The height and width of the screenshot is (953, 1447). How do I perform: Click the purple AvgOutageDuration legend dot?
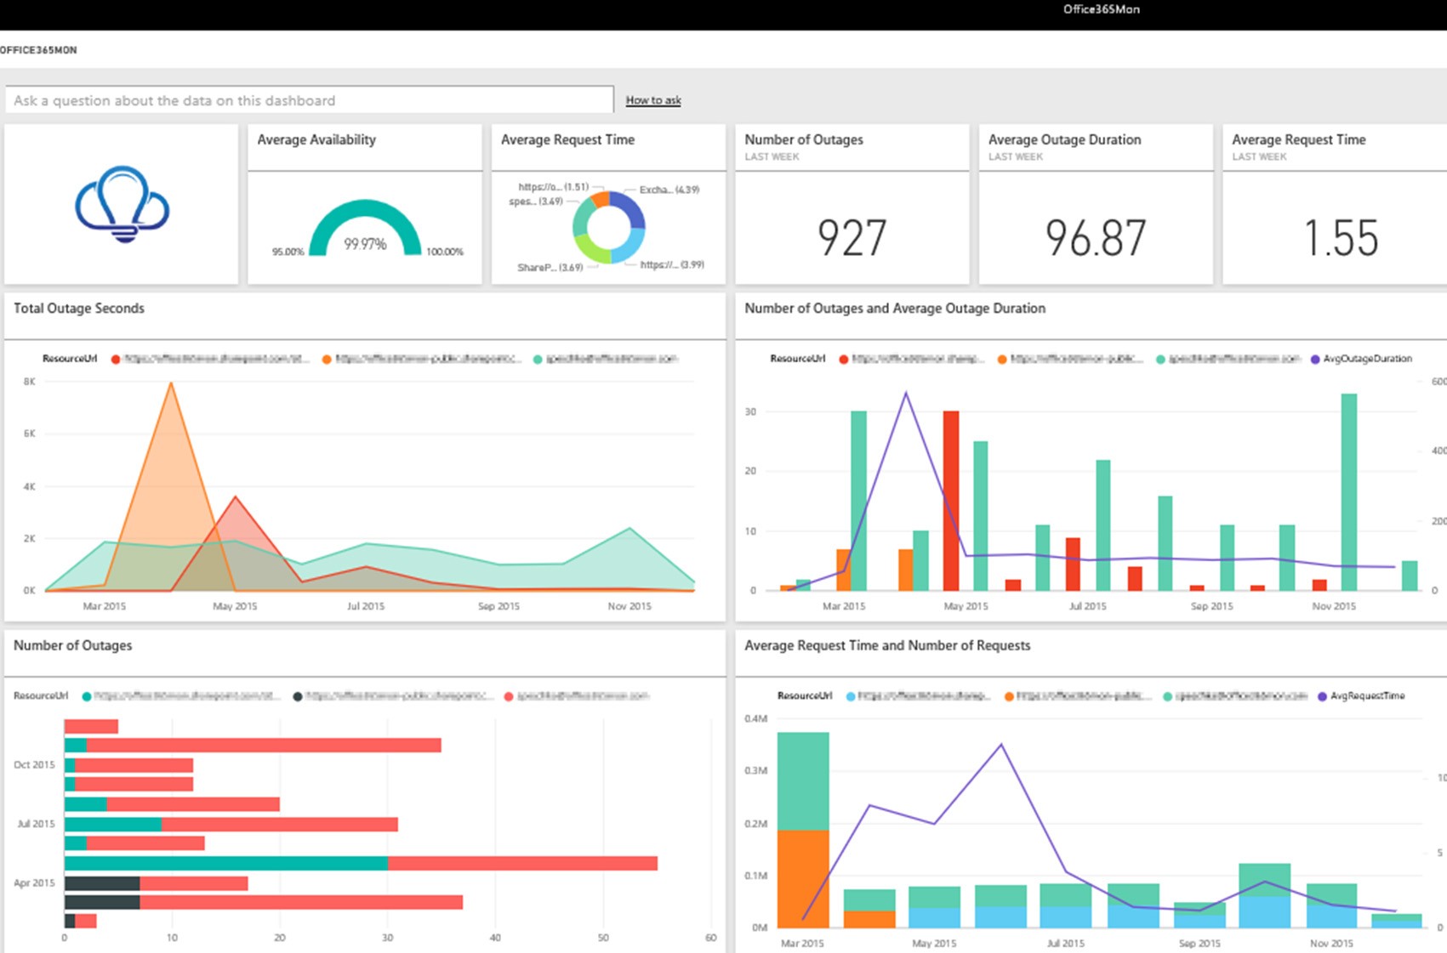tap(1315, 359)
